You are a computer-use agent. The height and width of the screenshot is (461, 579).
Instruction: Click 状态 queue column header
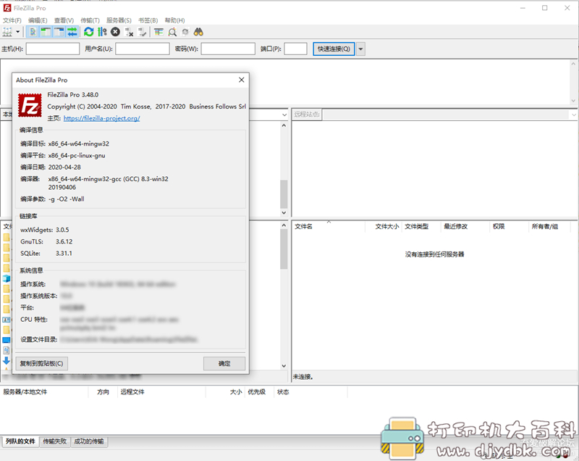coord(310,392)
